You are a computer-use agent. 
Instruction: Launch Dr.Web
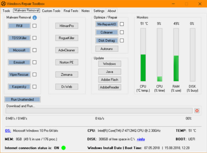(67, 86)
